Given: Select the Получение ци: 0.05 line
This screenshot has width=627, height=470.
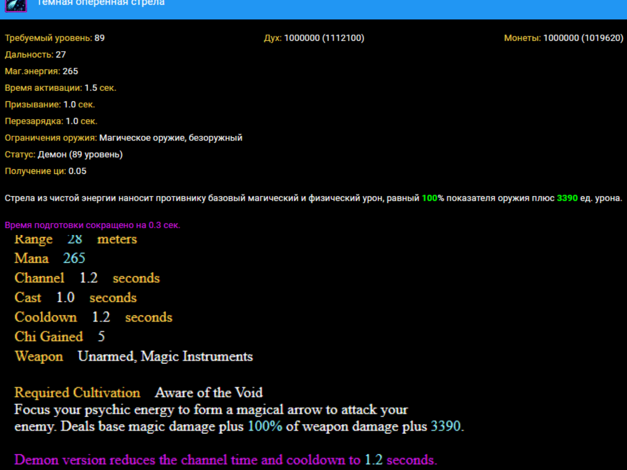Looking at the screenshot, I should coord(46,172).
